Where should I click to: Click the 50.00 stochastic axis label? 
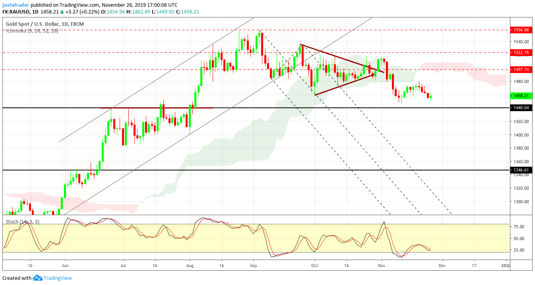[x=519, y=239]
